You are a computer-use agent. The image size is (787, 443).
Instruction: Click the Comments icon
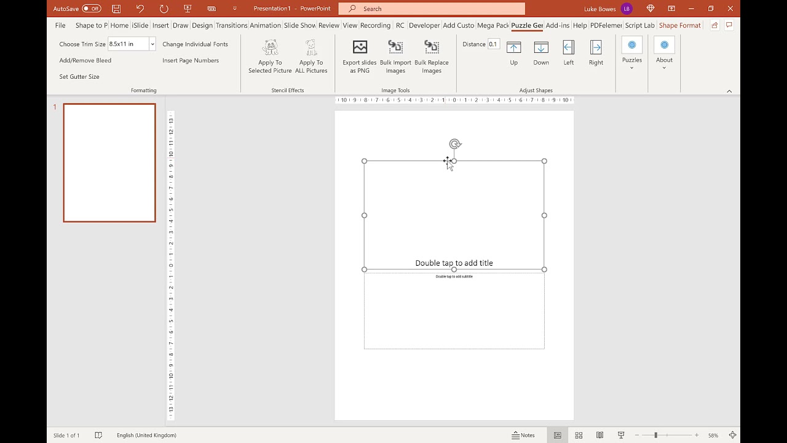point(729,25)
